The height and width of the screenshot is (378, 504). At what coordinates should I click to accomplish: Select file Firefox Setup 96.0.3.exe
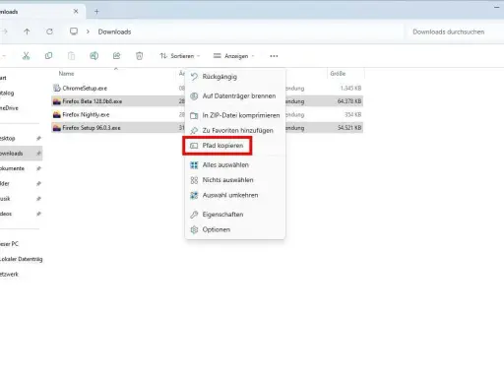pyautogui.click(x=92, y=128)
